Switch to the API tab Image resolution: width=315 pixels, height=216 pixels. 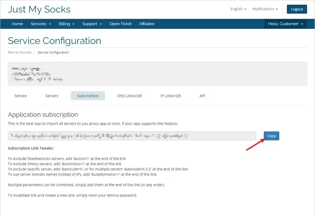pos(202,96)
